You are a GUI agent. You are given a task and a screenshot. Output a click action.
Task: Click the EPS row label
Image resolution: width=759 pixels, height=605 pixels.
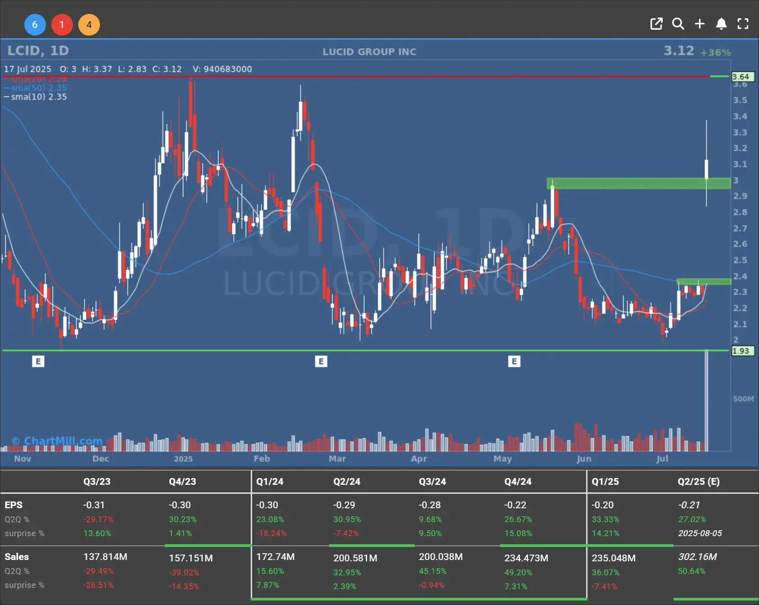tap(14, 505)
